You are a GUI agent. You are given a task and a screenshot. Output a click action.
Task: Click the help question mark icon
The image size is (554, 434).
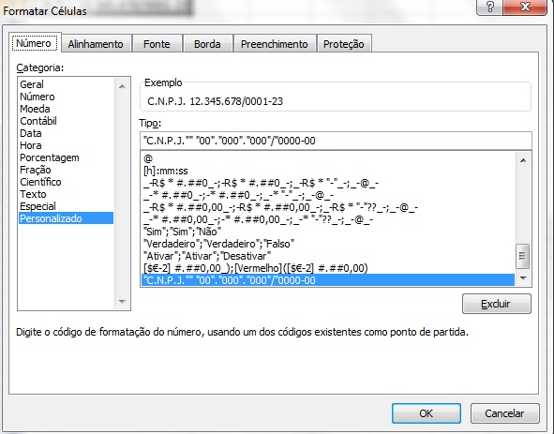(489, 7)
